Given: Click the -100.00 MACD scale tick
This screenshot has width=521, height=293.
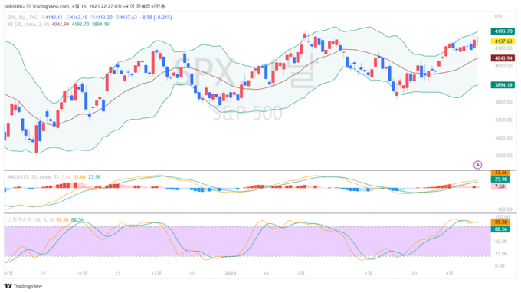Looking at the screenshot, I should click(503, 209).
